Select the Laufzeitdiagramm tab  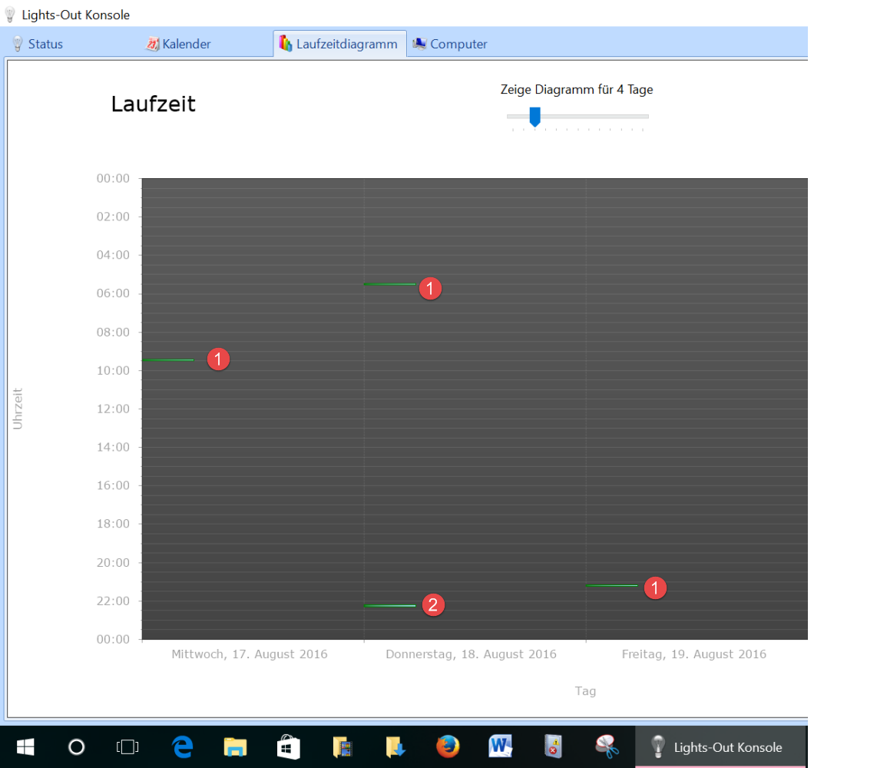coord(339,44)
